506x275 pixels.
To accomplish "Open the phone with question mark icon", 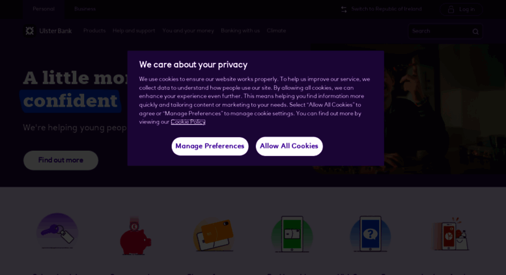I will coord(370,234).
